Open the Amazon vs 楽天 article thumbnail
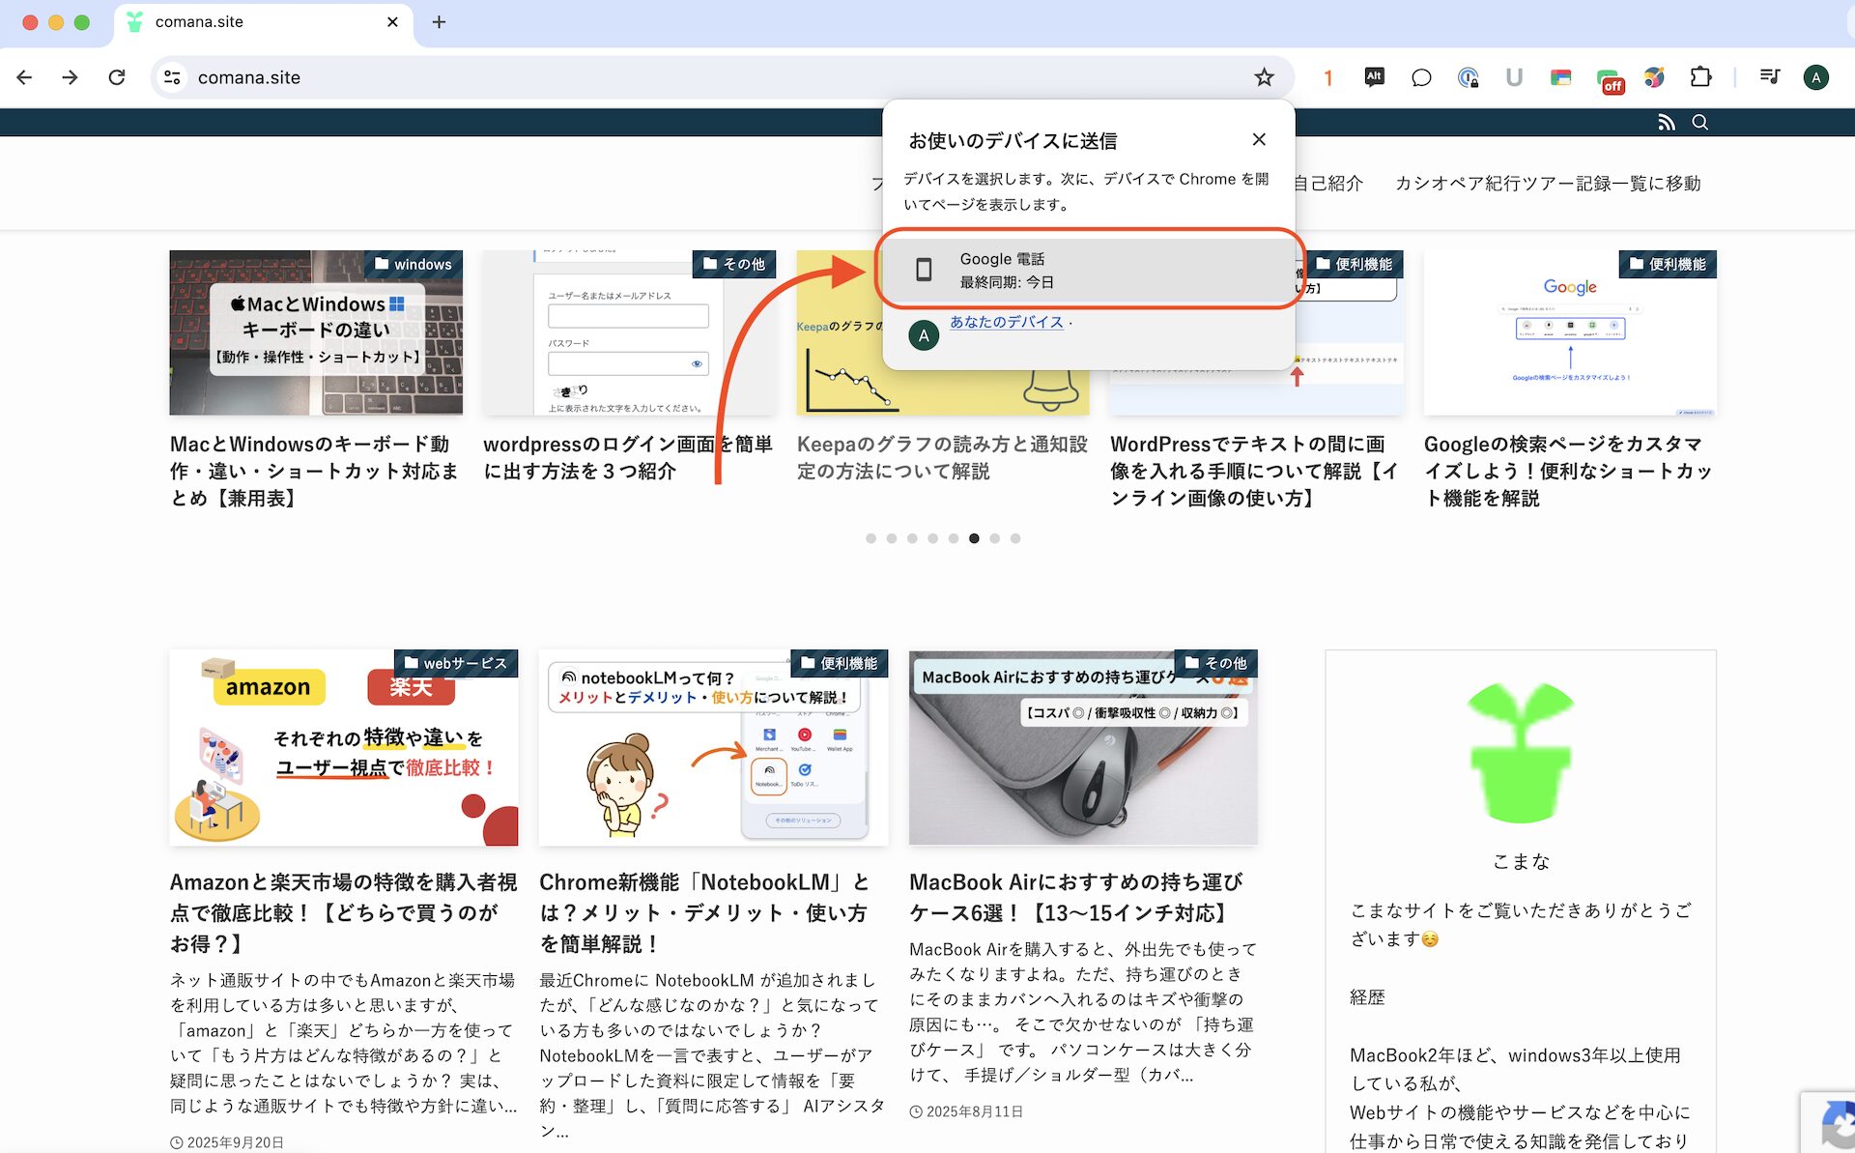The width and height of the screenshot is (1855, 1153). [343, 748]
